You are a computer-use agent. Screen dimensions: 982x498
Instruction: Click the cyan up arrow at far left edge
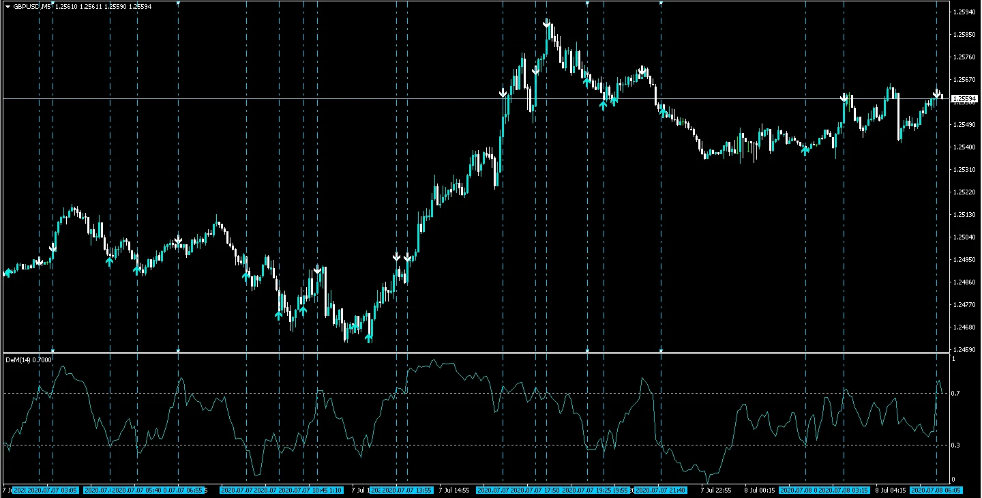tap(8, 273)
